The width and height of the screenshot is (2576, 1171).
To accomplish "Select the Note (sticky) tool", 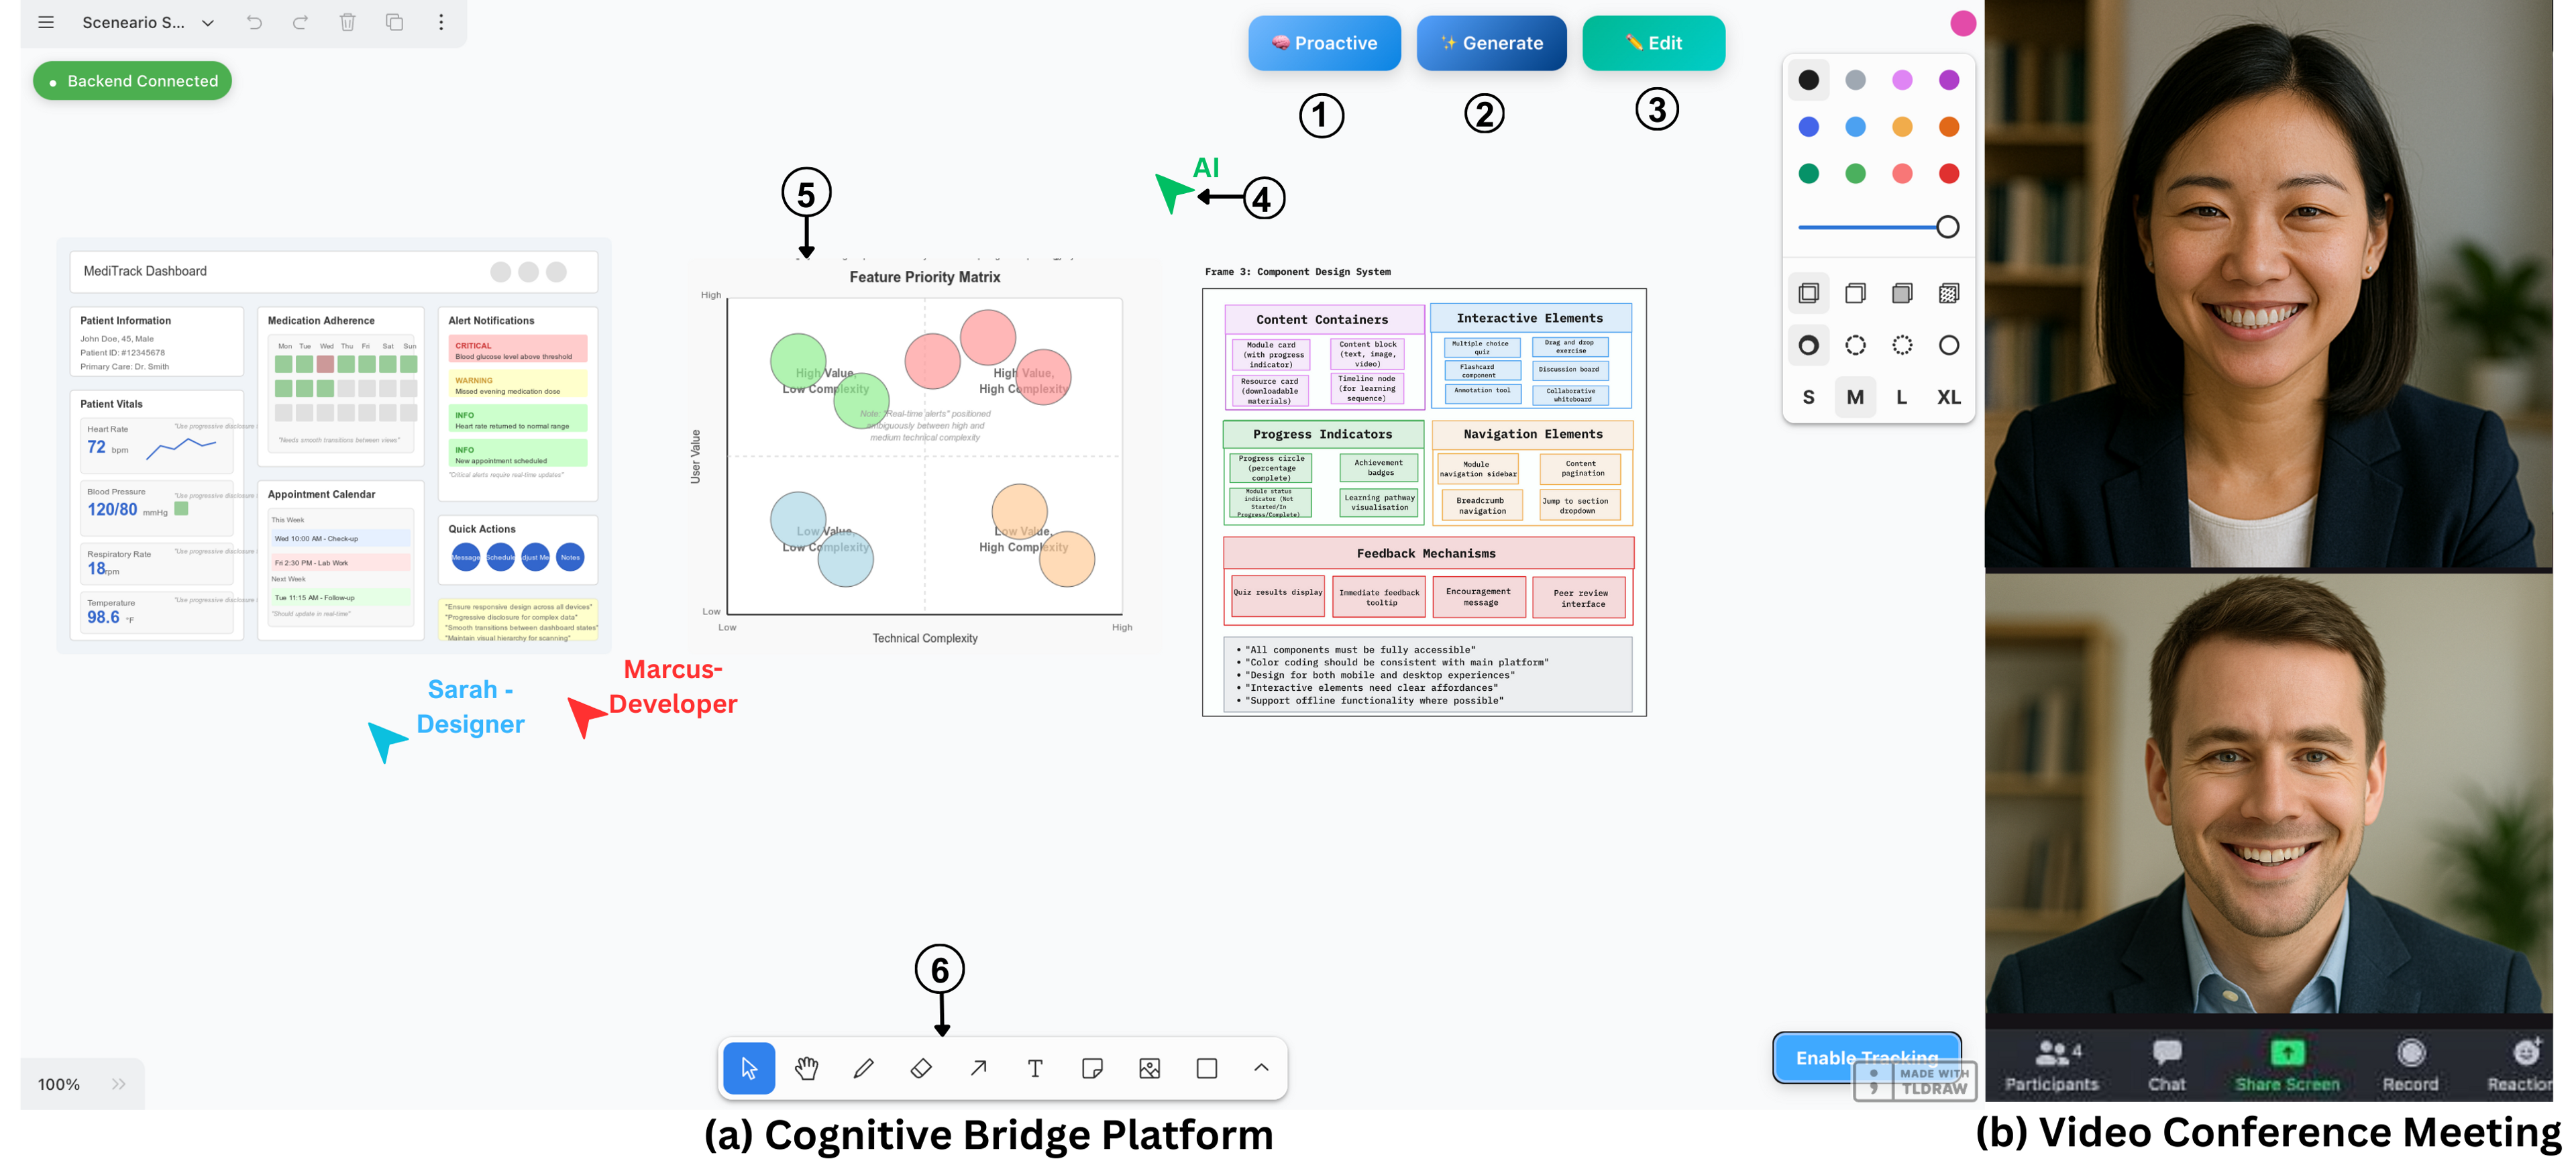I will (1092, 1068).
